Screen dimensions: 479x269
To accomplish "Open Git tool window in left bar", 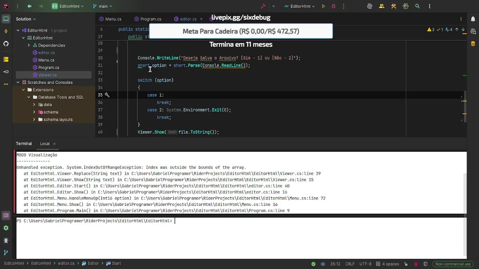I will pyautogui.click(x=6, y=253).
